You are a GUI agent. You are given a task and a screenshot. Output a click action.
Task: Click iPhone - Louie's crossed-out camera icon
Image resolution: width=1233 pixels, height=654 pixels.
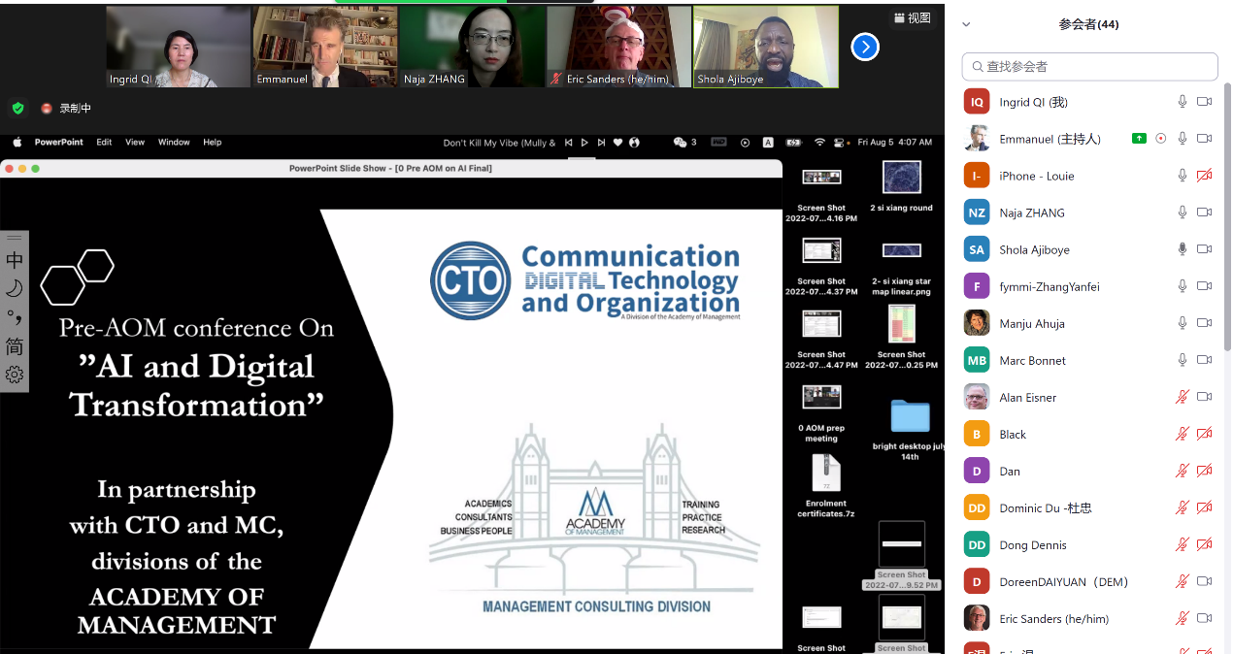pos(1205,176)
